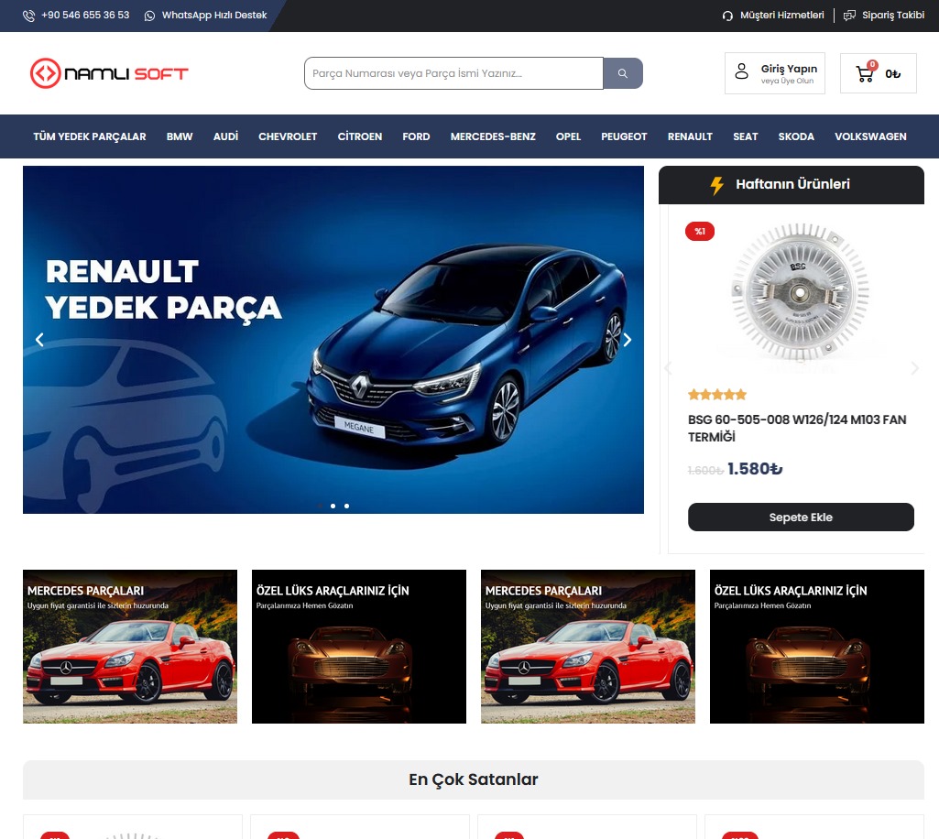Open FORD category in navigation
Screen dimensions: 939x839
pos(416,136)
